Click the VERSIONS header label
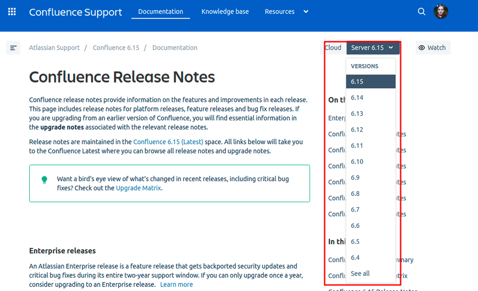 click(x=364, y=66)
